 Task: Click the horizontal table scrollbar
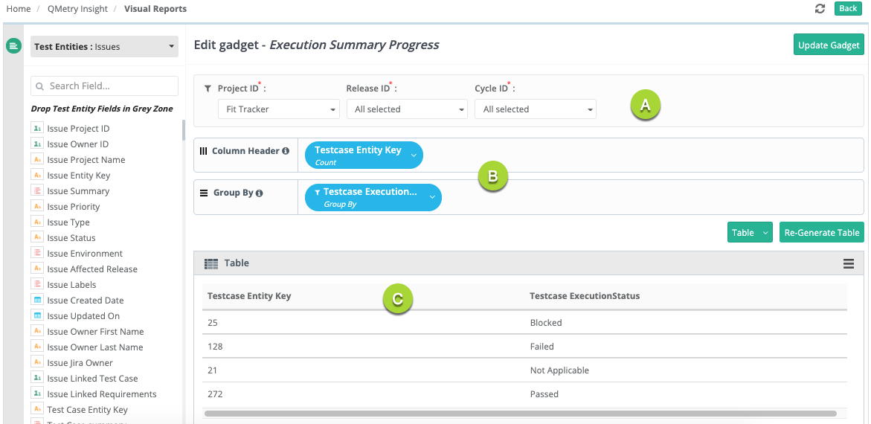tap(520, 413)
